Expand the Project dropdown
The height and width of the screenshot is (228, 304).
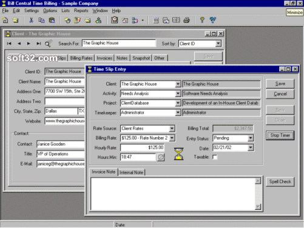click(x=178, y=103)
